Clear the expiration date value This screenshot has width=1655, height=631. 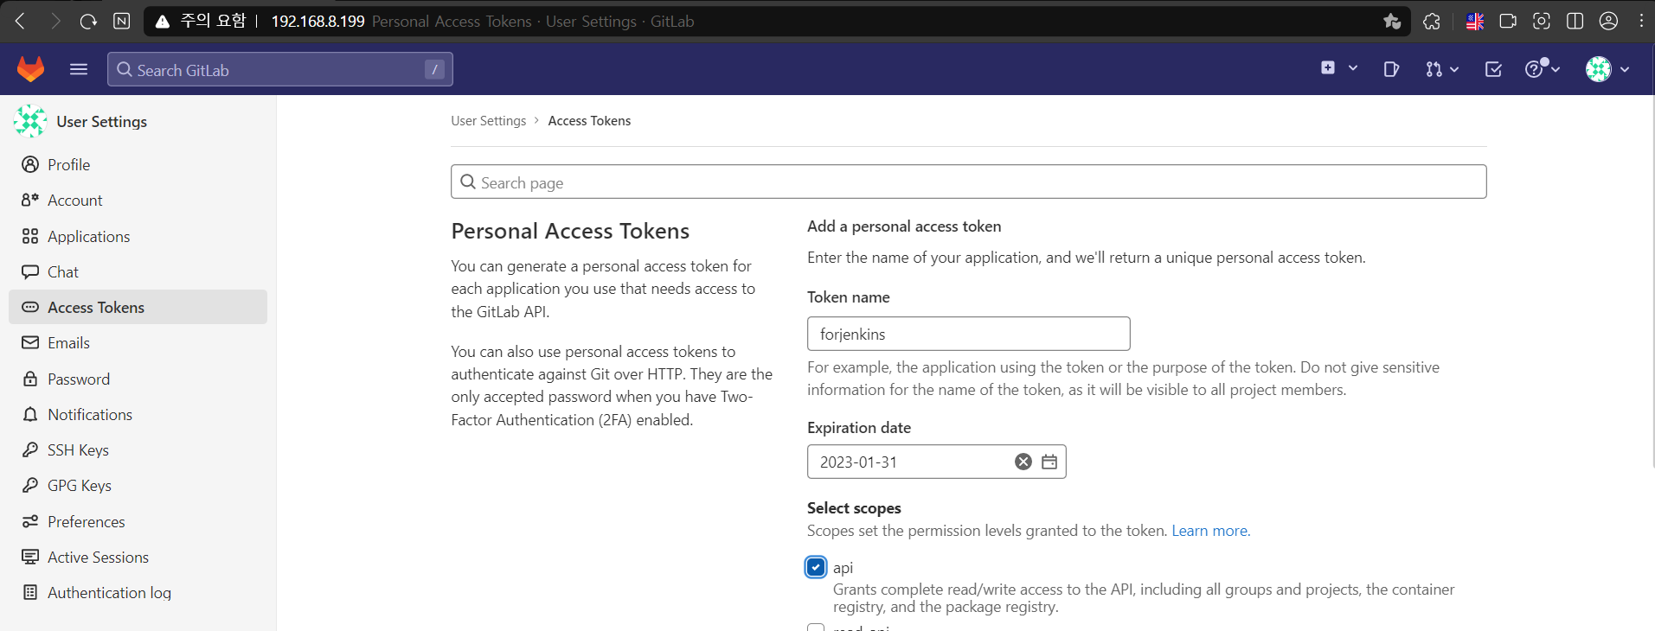(1023, 462)
